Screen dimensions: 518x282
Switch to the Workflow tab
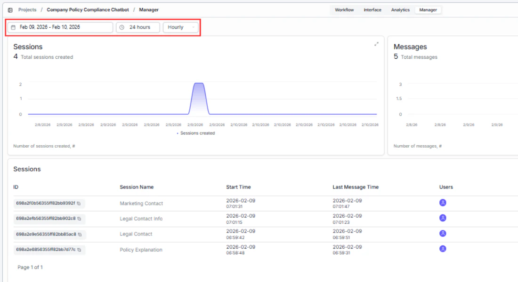[344, 9]
